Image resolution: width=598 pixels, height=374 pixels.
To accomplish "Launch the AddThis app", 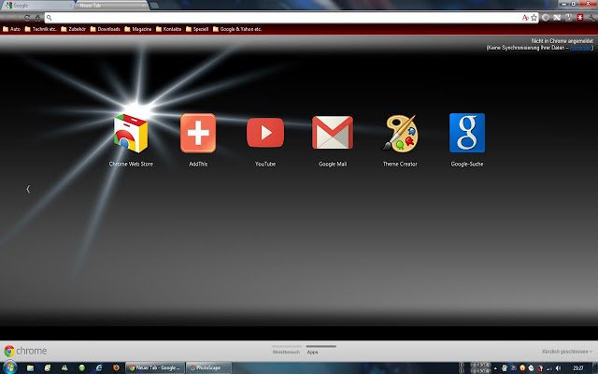I will coord(198,133).
